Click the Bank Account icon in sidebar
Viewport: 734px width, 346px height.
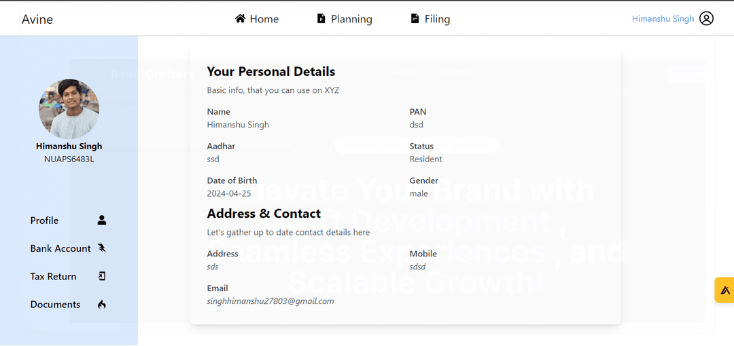tap(102, 248)
